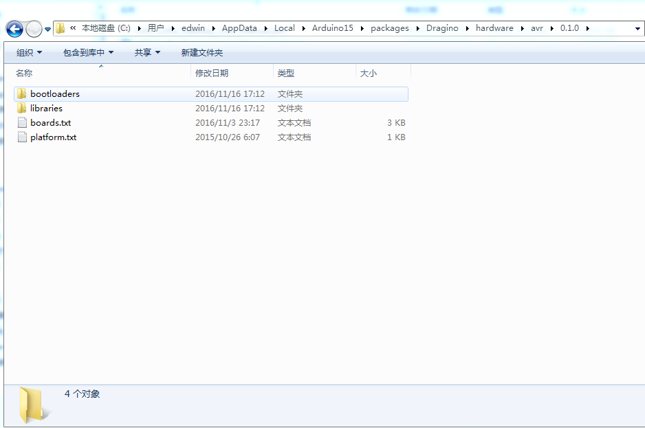The image size is (645, 428).
Task: Select the 0.1.0 breadcrumb segment
Action: 569,28
